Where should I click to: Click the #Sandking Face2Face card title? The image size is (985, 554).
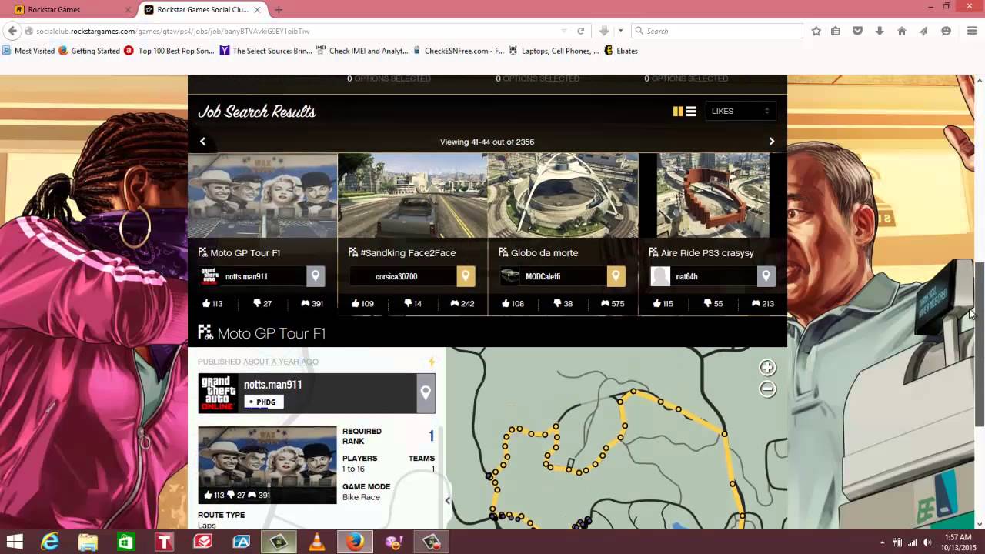(x=408, y=252)
